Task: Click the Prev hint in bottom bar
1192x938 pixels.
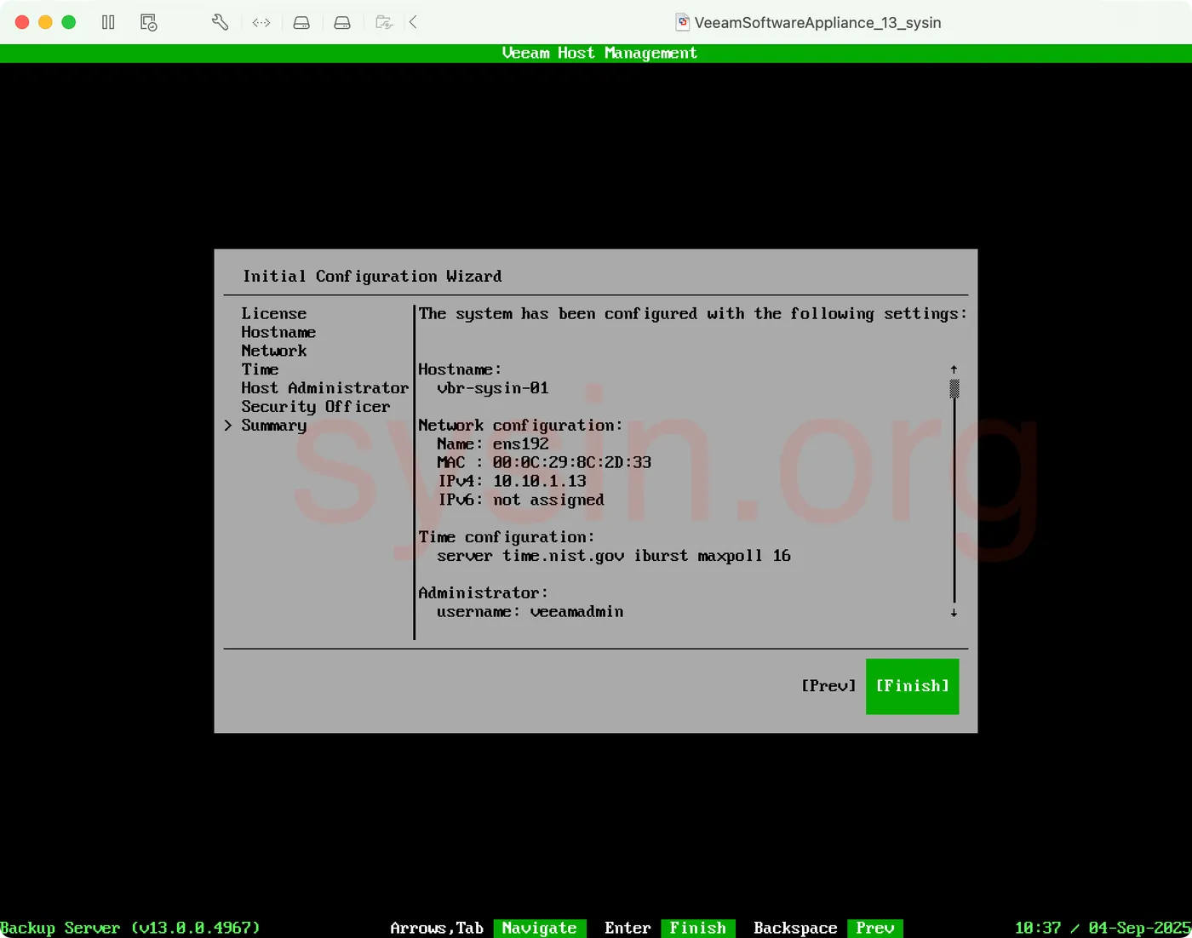Action: point(874,928)
